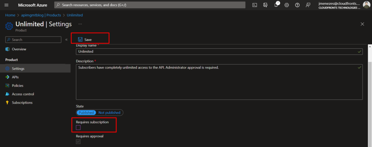Set product state to Not published
Viewport: 372px width, 147px height.
pos(110,113)
